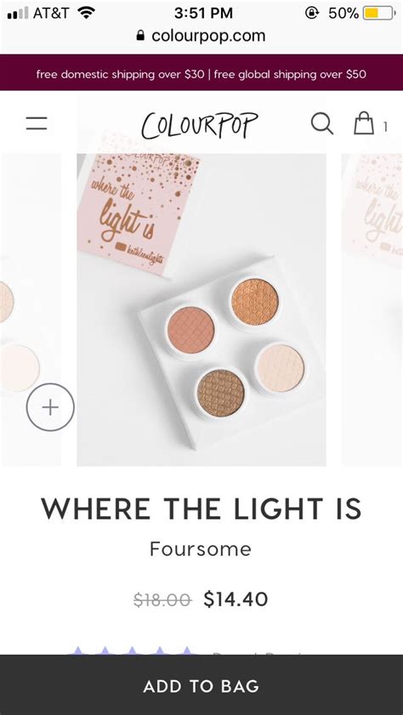Image resolution: width=403 pixels, height=715 pixels.
Task: Tap the circled plus zoom icon
Action: click(50, 407)
